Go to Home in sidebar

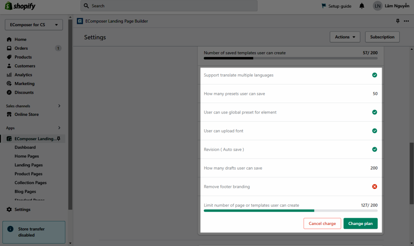pos(20,39)
